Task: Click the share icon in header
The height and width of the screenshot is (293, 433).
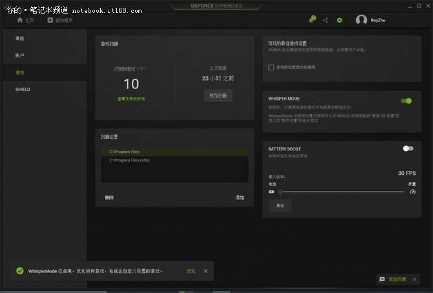Action: pyautogui.click(x=325, y=21)
